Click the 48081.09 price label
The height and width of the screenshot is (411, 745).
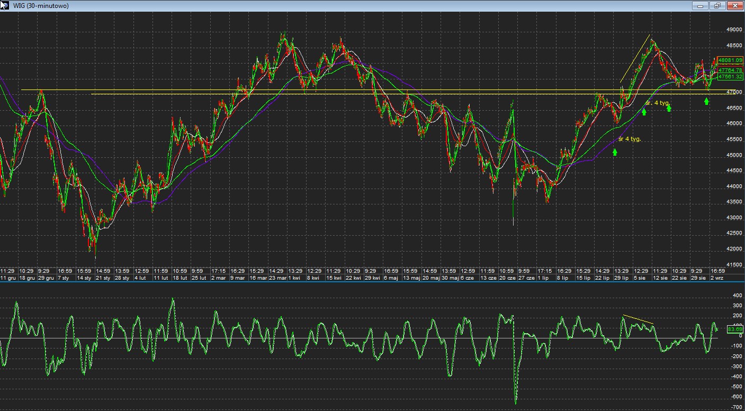[x=730, y=60]
